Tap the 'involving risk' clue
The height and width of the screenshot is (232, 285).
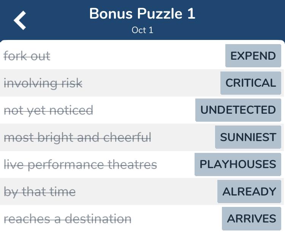43,83
